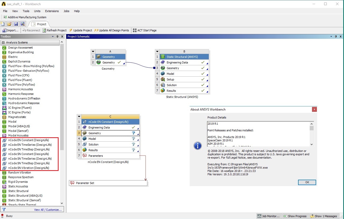
Task: Select Response Spectrum system
Action: point(21,177)
